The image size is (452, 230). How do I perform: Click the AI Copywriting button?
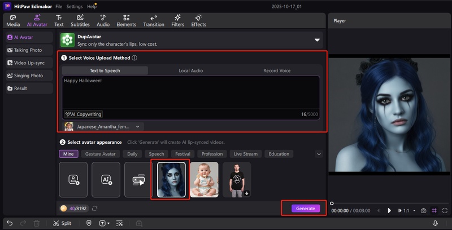pos(83,114)
